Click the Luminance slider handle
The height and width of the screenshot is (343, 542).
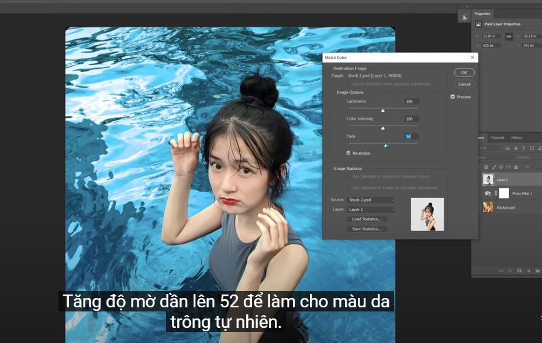click(x=382, y=110)
